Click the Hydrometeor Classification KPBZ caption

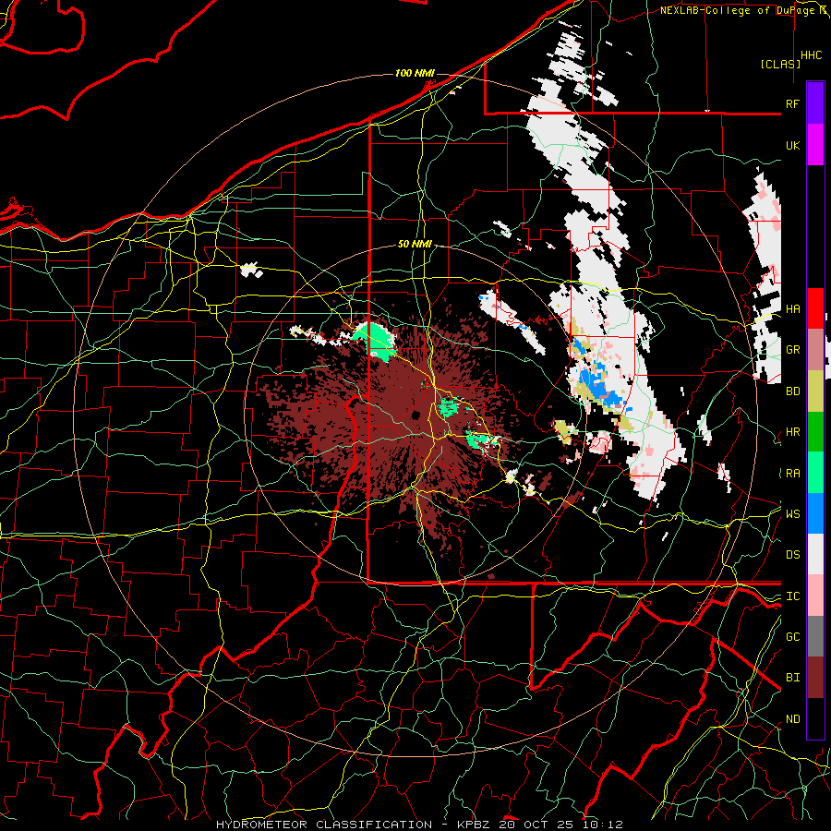click(419, 825)
